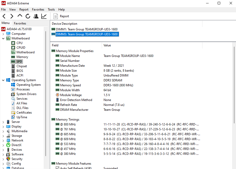Click the AX Files icon
Viewport: 236px width, 169px height.
pos(13,103)
